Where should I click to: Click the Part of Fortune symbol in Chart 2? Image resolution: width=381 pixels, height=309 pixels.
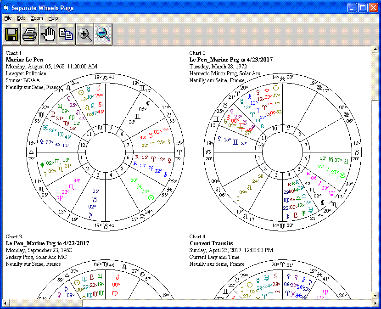[342, 175]
